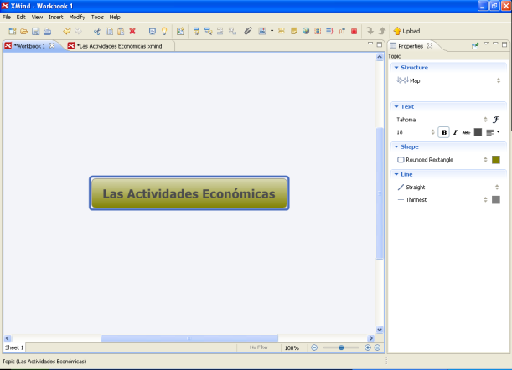Insert an image with the picture icon

pyautogui.click(x=262, y=31)
